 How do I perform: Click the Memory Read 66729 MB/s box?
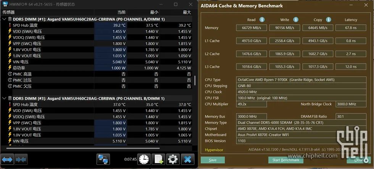pyautogui.click(x=251, y=28)
